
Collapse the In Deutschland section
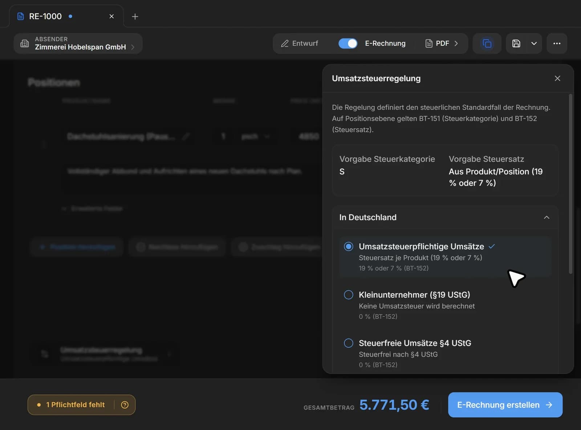[547, 217]
